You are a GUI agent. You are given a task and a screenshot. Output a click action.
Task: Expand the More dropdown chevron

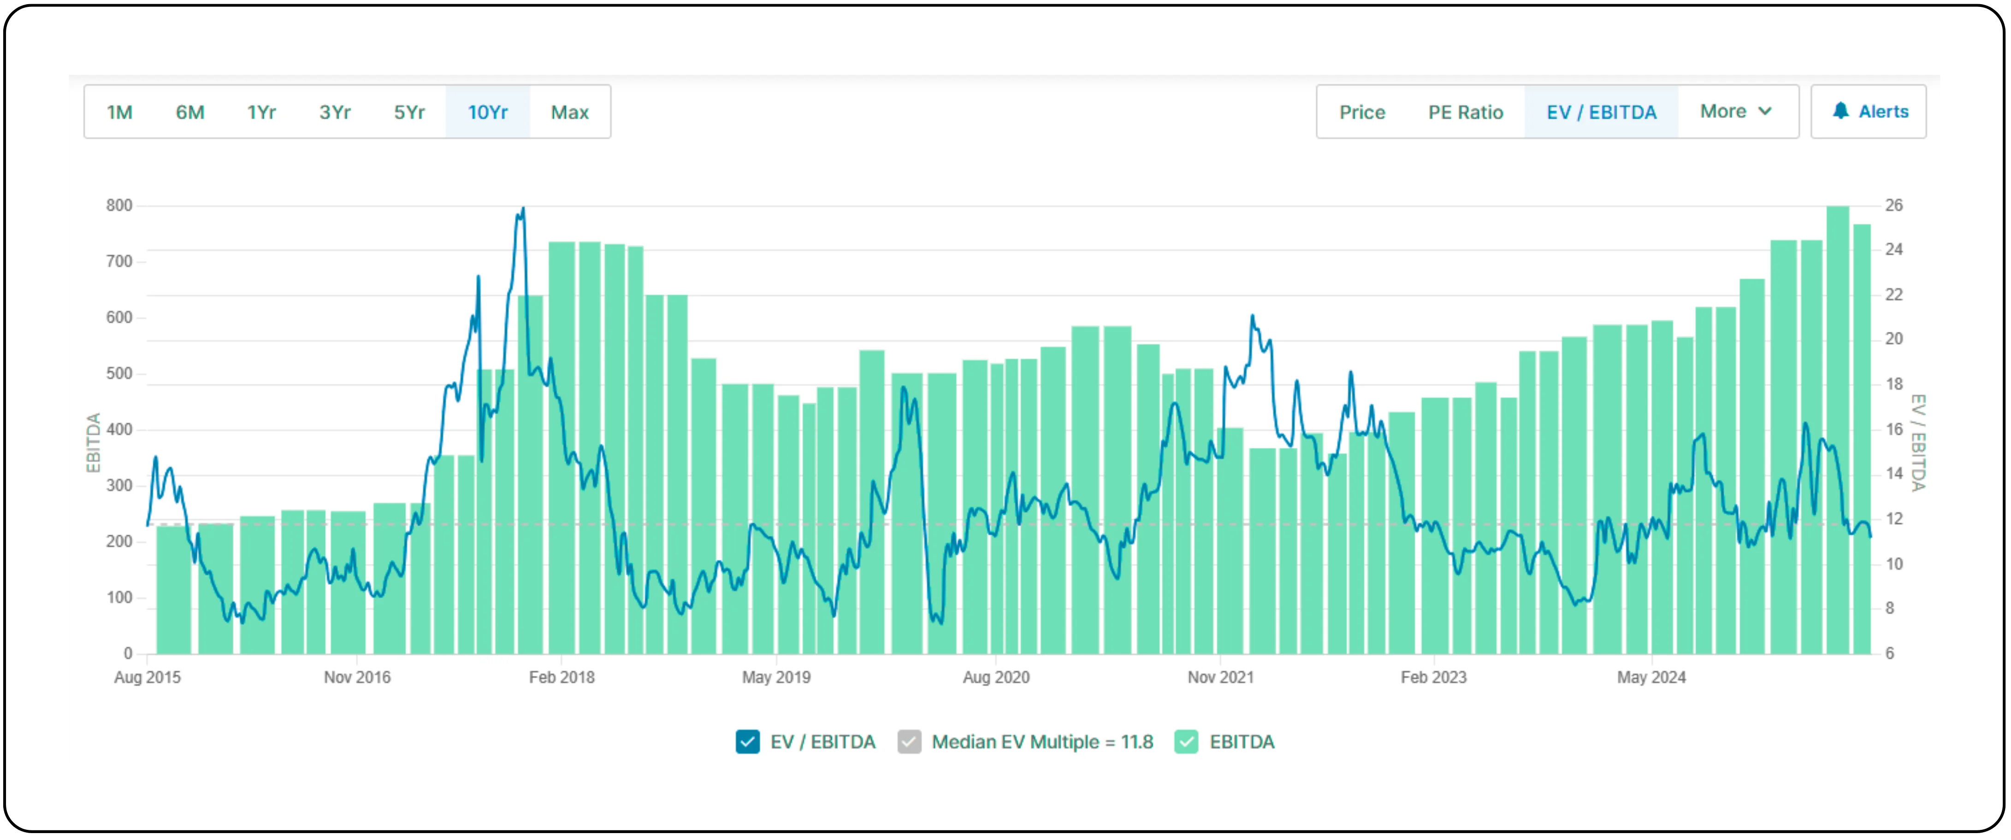click(x=1765, y=112)
